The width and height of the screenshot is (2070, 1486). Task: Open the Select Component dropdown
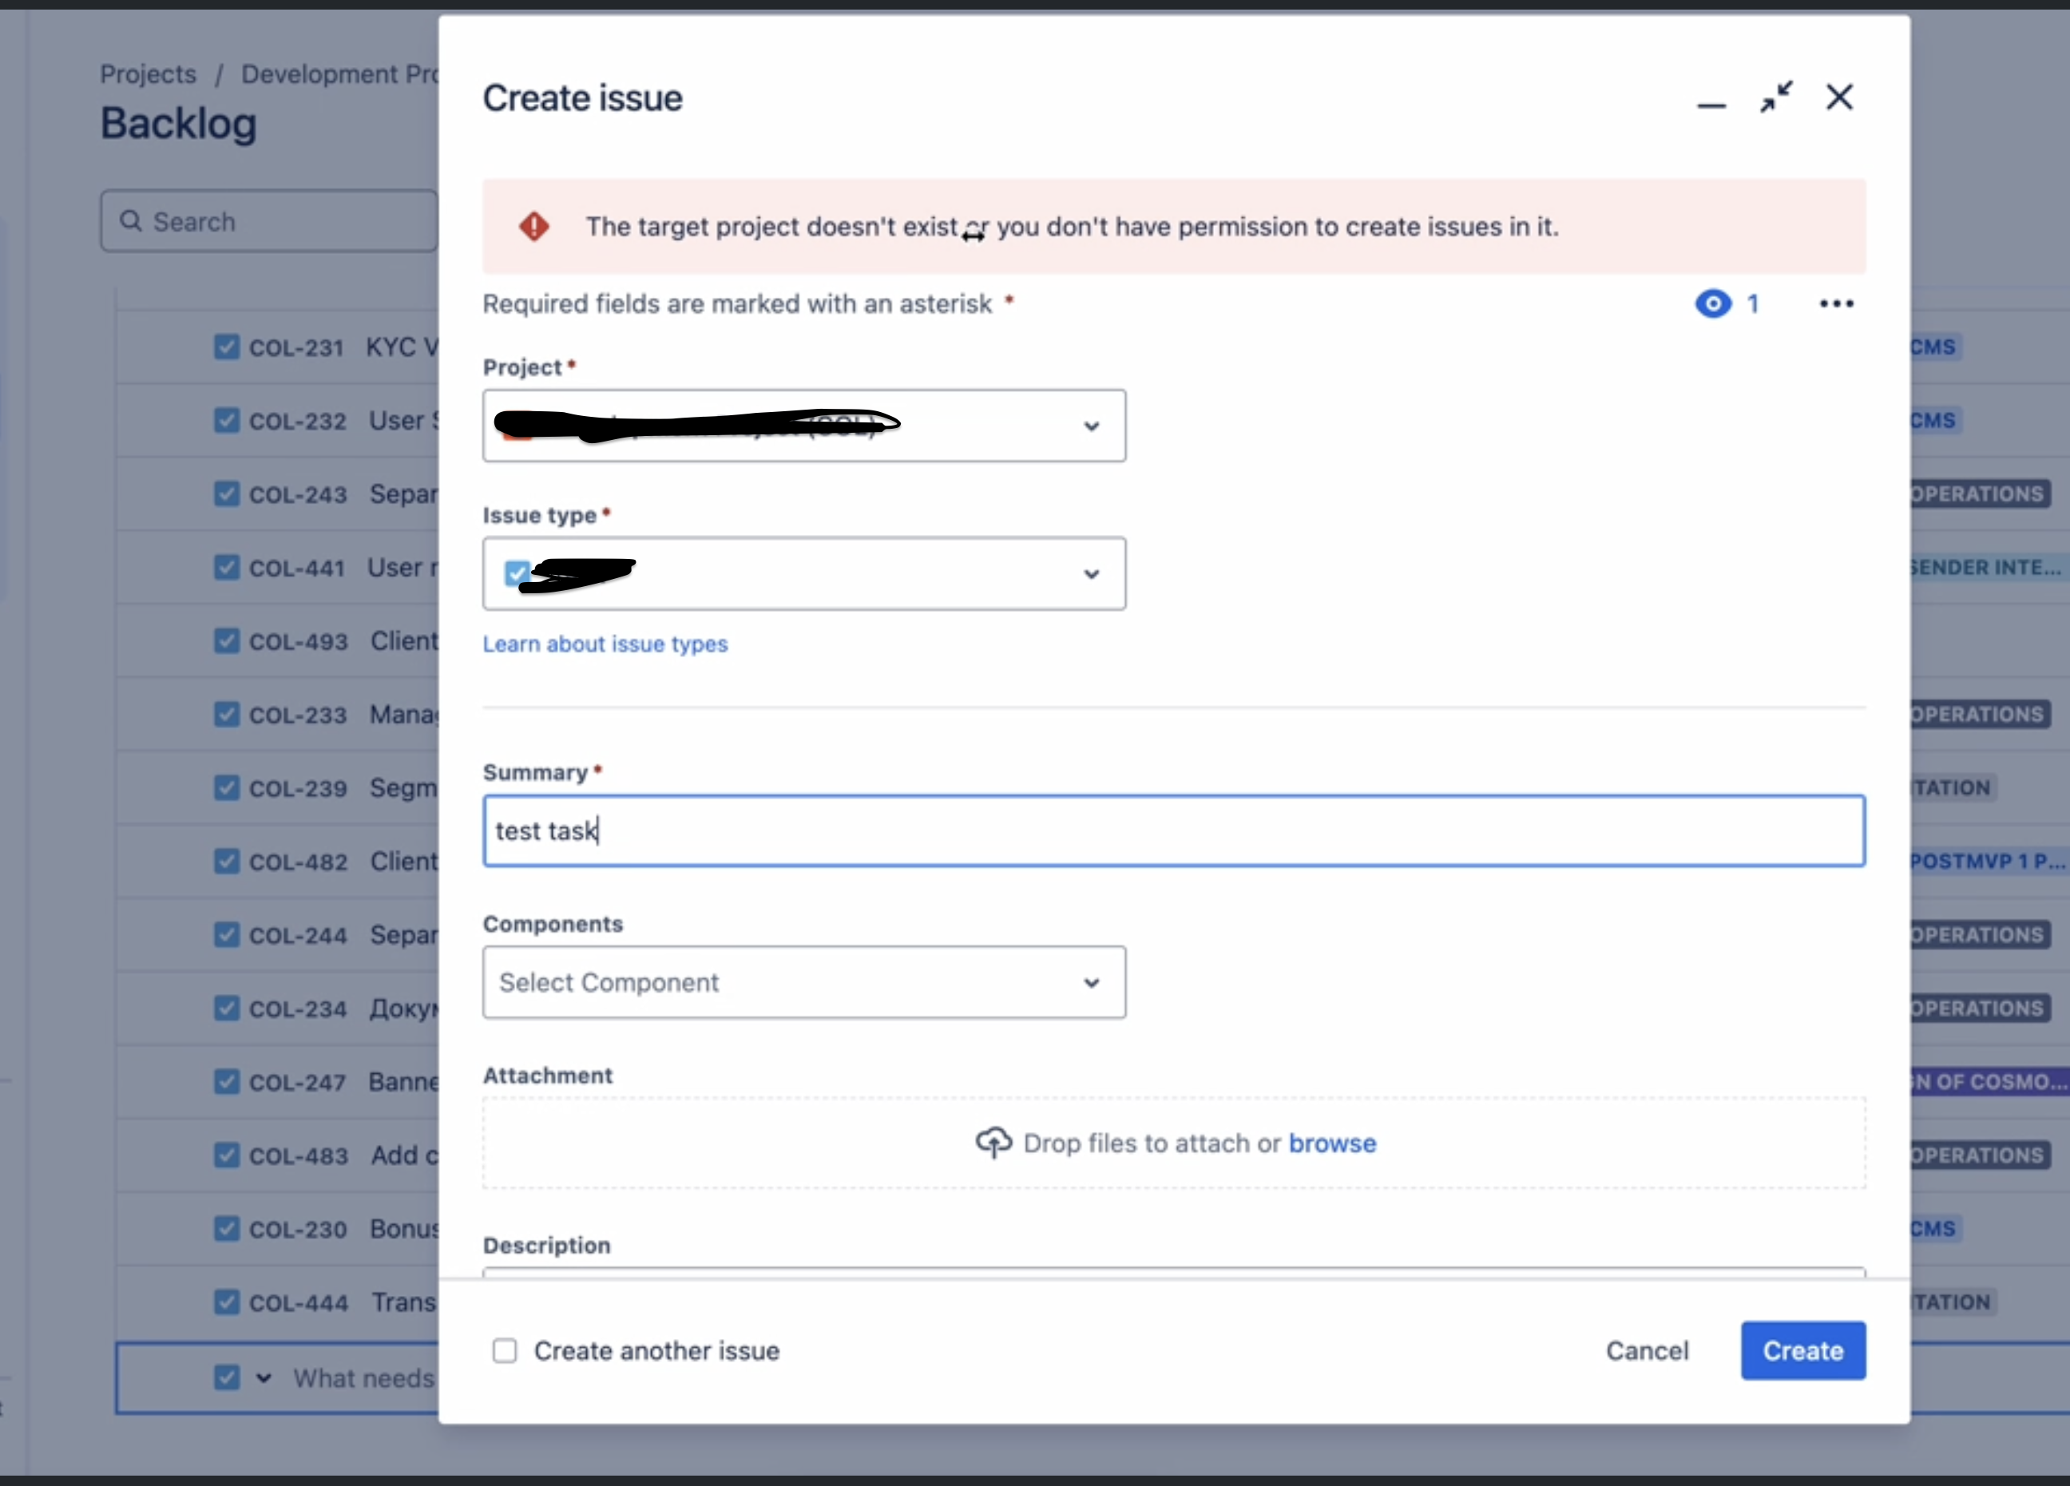click(1091, 983)
